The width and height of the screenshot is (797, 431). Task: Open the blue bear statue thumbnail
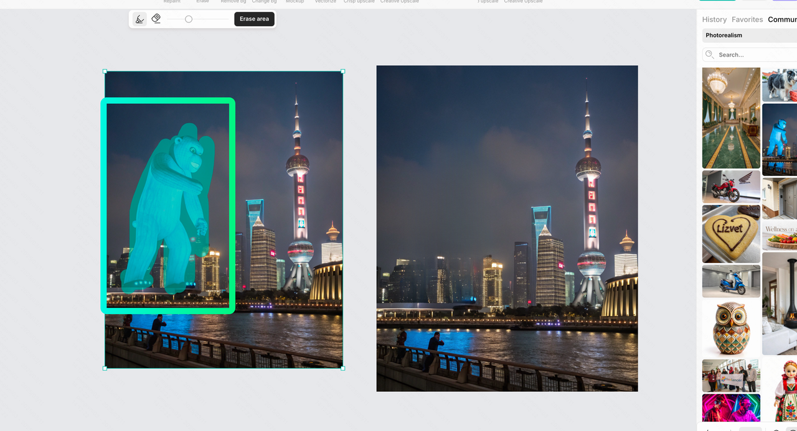pyautogui.click(x=780, y=140)
